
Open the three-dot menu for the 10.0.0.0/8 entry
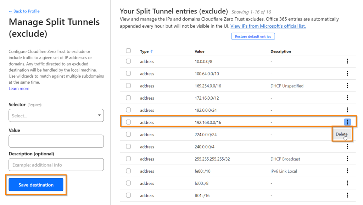click(347, 61)
